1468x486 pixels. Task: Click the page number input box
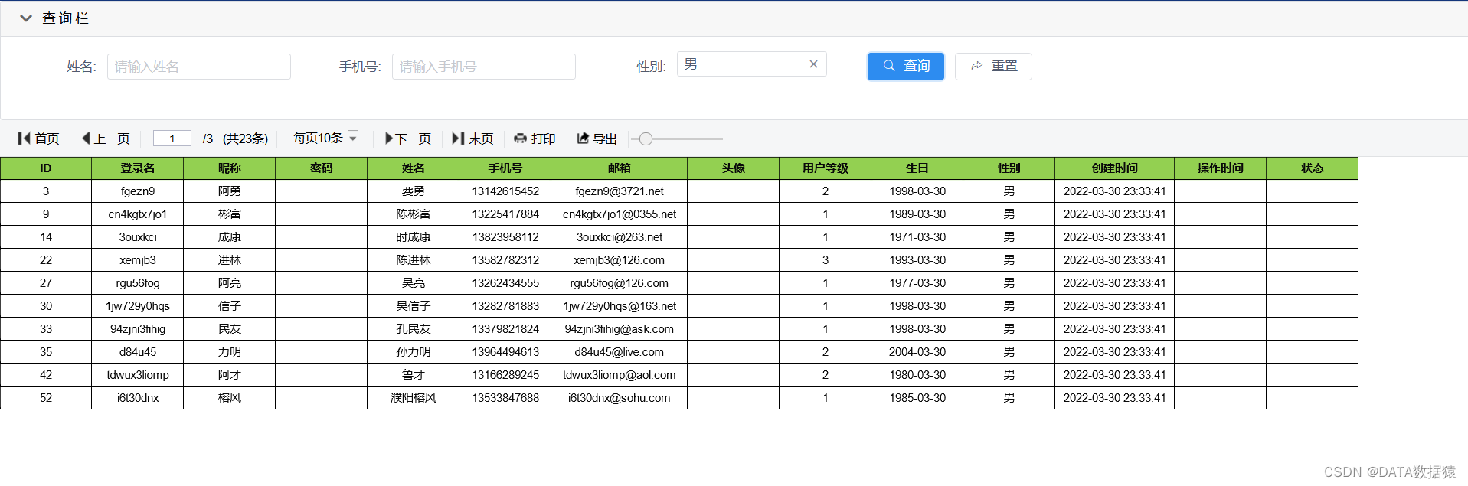point(172,139)
